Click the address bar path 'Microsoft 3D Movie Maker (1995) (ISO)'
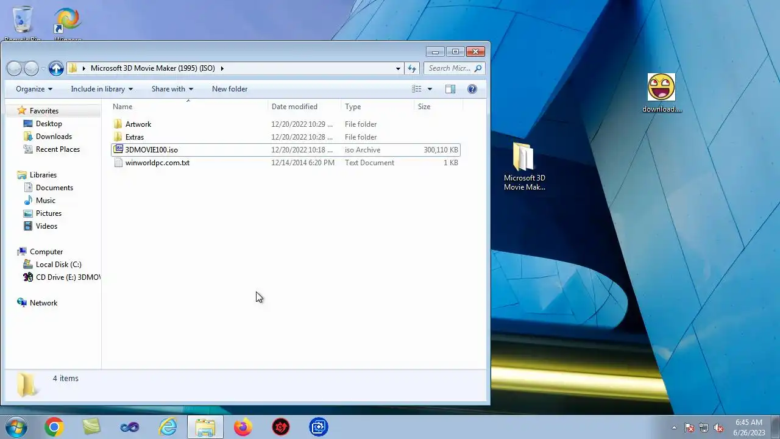Image resolution: width=780 pixels, height=439 pixels. (153, 68)
